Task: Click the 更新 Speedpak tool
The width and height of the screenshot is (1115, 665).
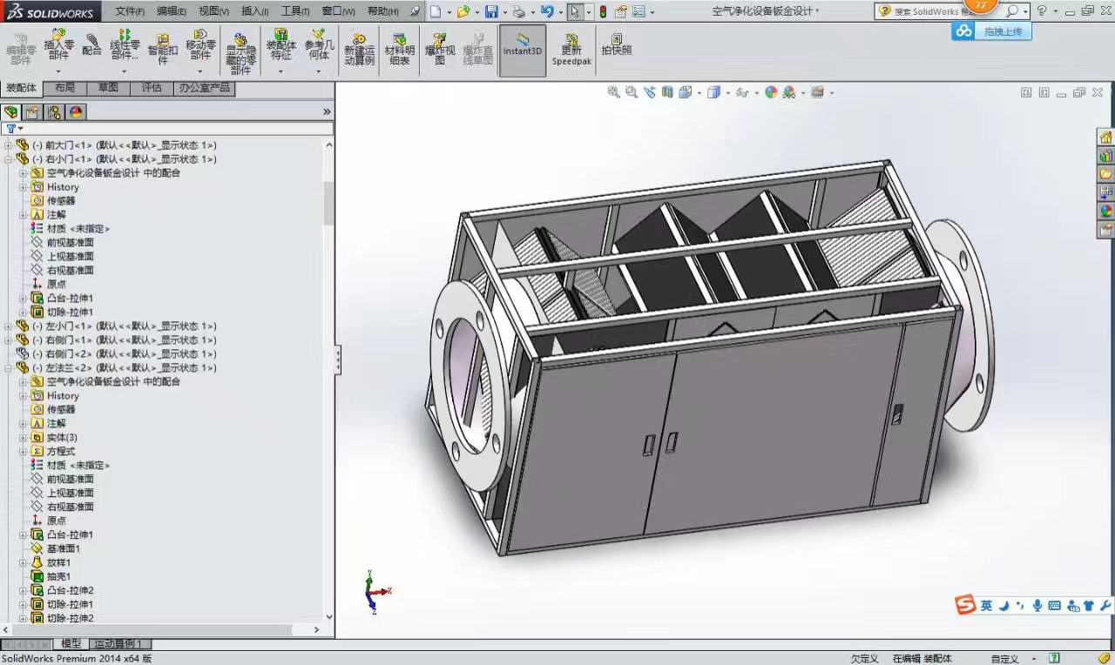Action: tap(571, 50)
